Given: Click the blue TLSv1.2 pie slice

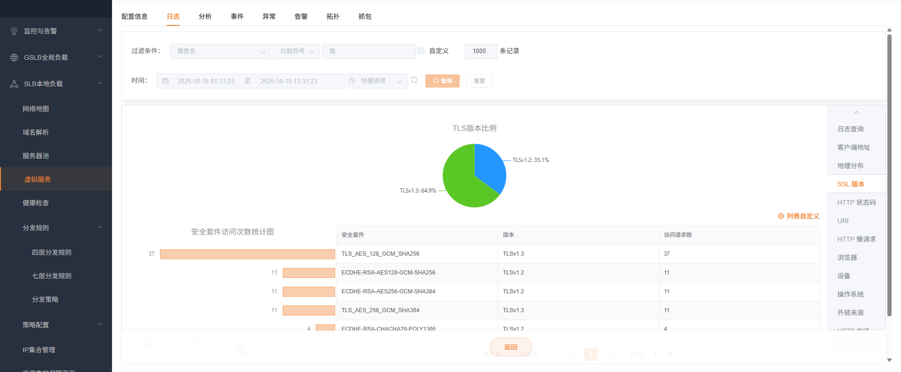Looking at the screenshot, I should (490, 166).
